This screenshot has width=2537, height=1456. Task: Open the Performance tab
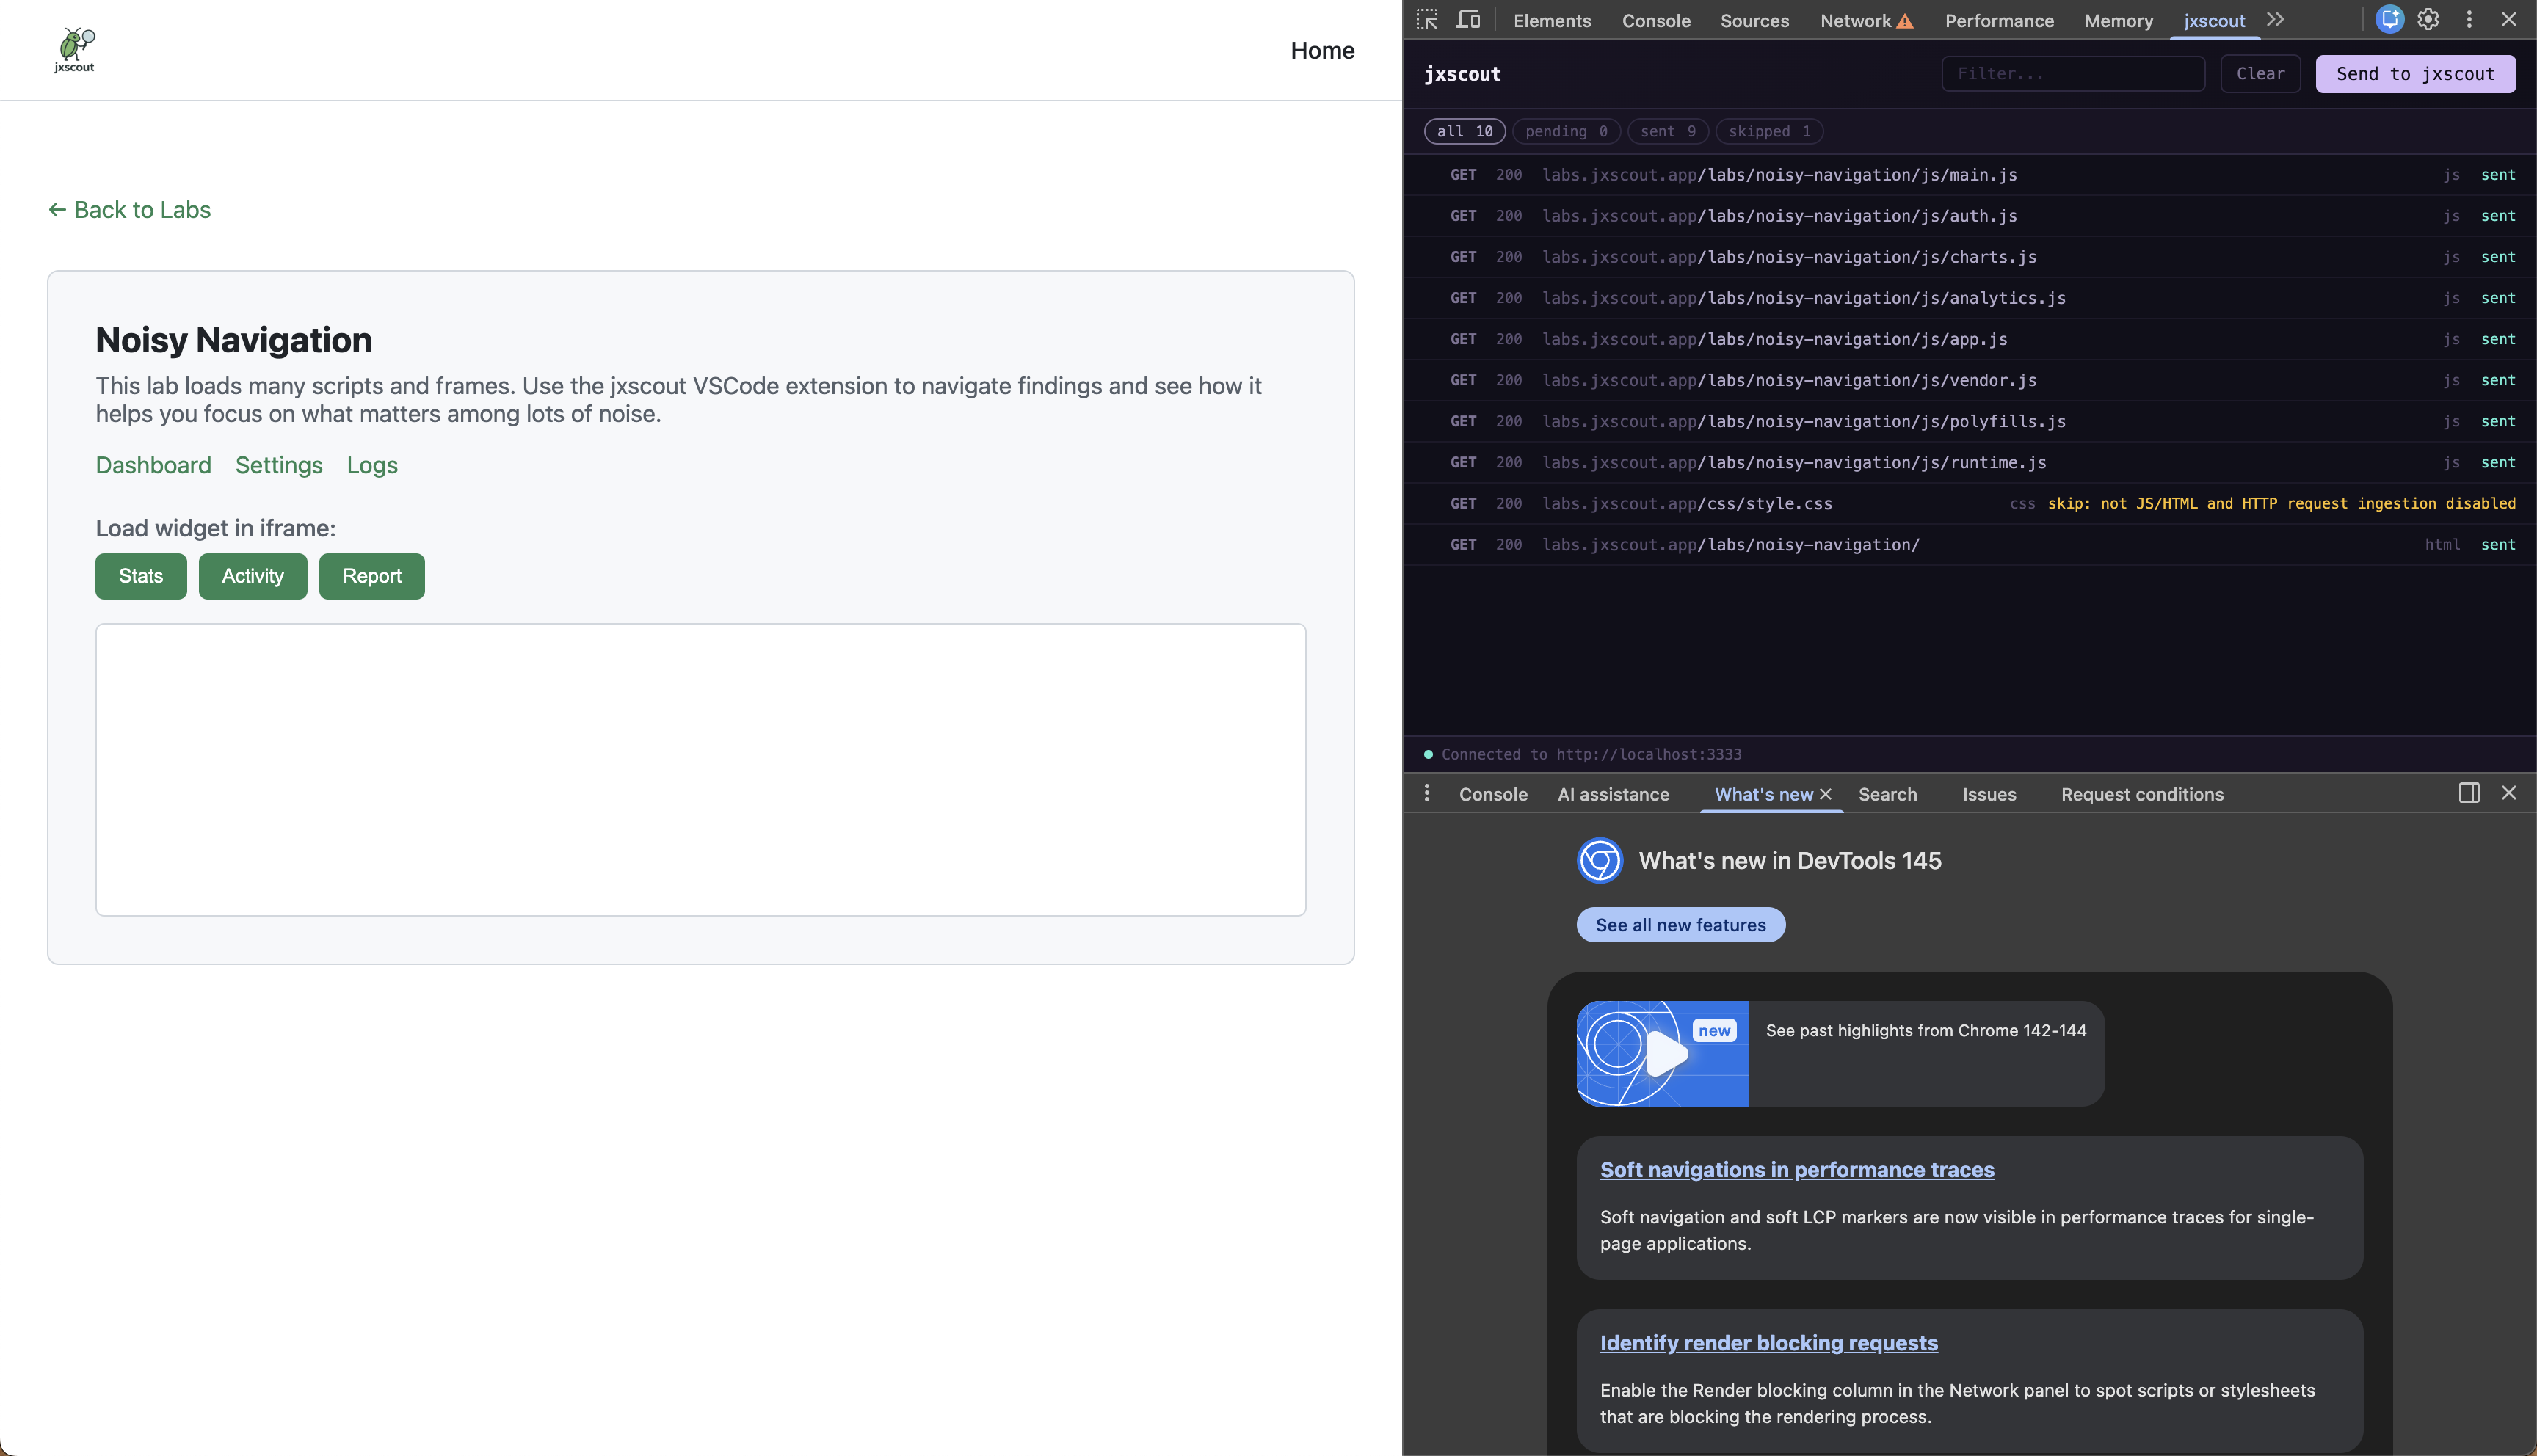pos(1999,21)
